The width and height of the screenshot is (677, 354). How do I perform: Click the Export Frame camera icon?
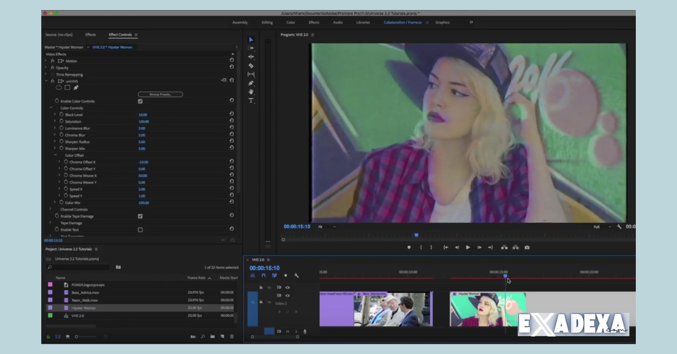(527, 247)
